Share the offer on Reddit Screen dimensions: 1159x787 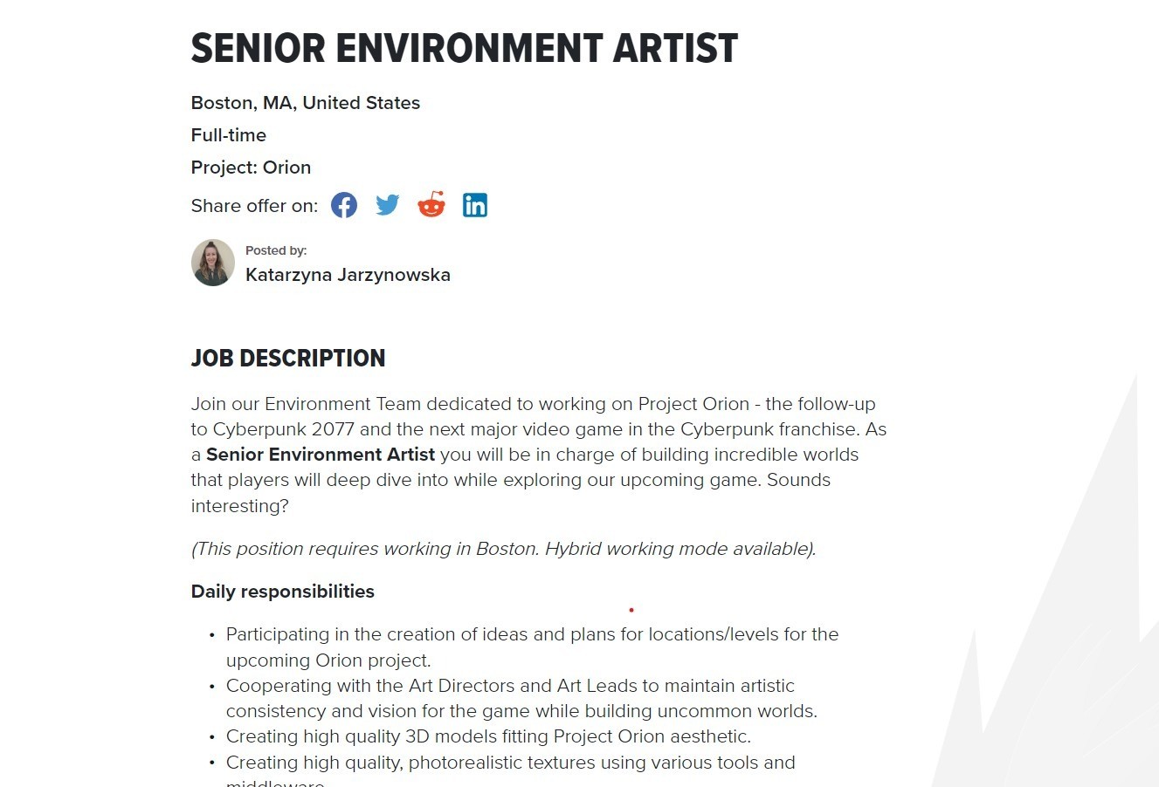[x=431, y=205]
